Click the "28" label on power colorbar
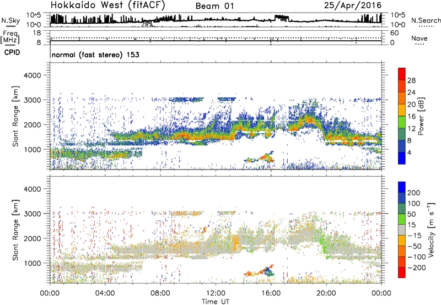The width and height of the screenshot is (441, 305). [x=411, y=80]
